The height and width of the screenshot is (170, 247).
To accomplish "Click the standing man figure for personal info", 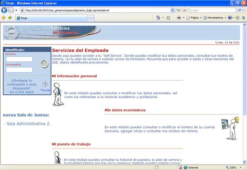I will tap(58, 94).
